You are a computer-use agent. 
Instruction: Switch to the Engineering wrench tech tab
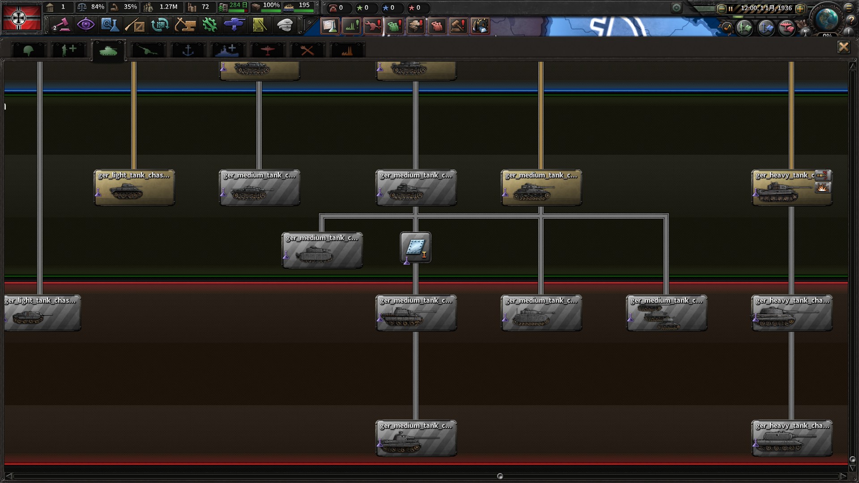307,50
